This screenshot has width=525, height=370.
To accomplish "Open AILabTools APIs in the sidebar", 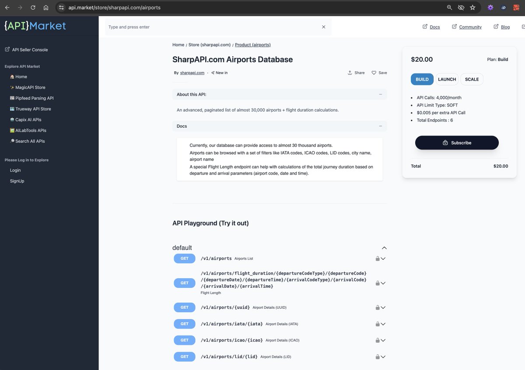I will 28,130.
